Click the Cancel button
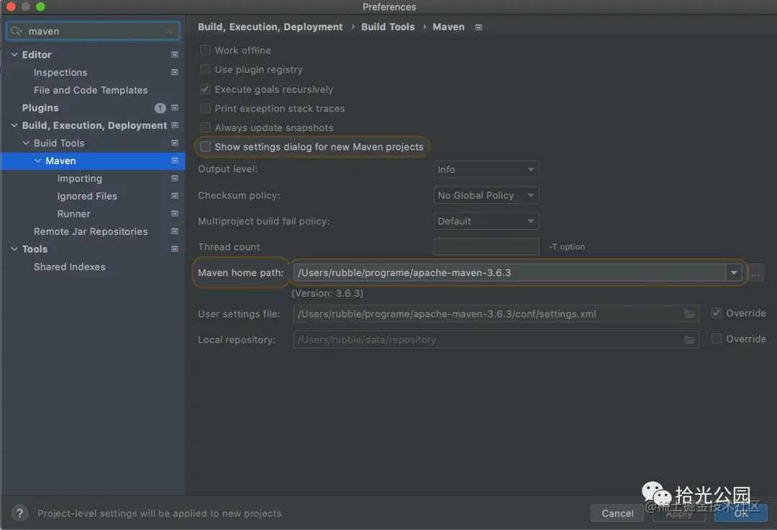 coord(617,513)
